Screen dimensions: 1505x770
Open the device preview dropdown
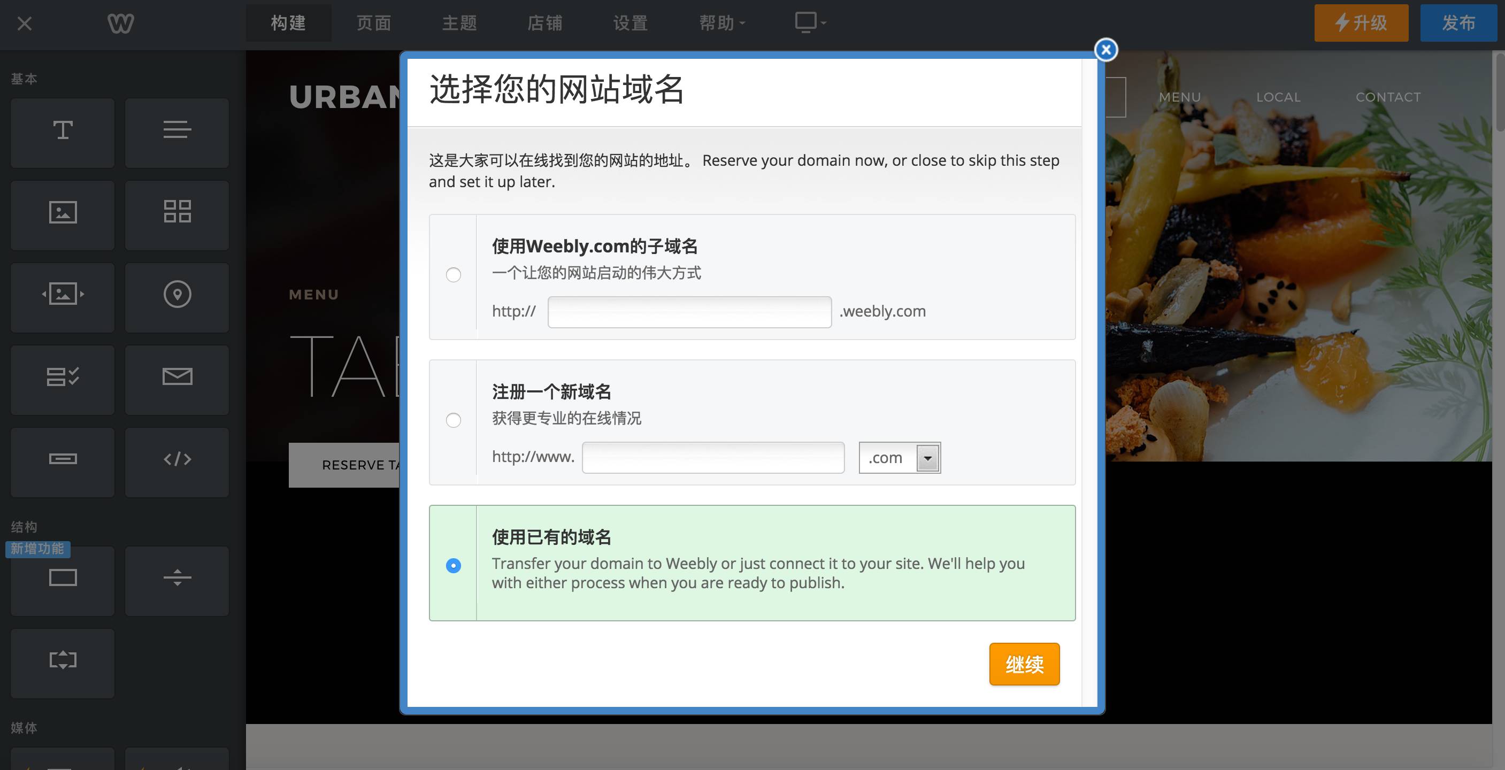[810, 23]
